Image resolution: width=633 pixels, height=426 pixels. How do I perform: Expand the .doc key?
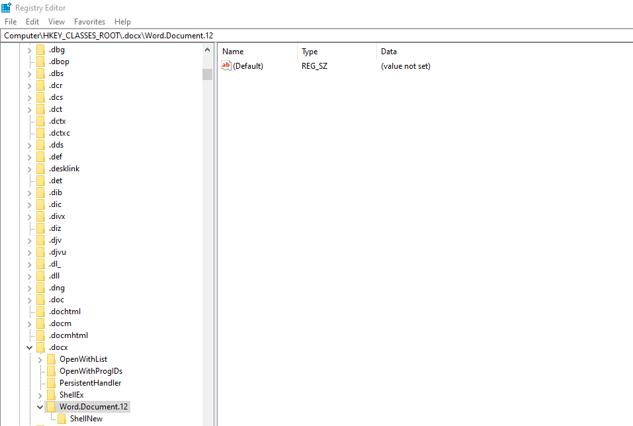(x=30, y=300)
